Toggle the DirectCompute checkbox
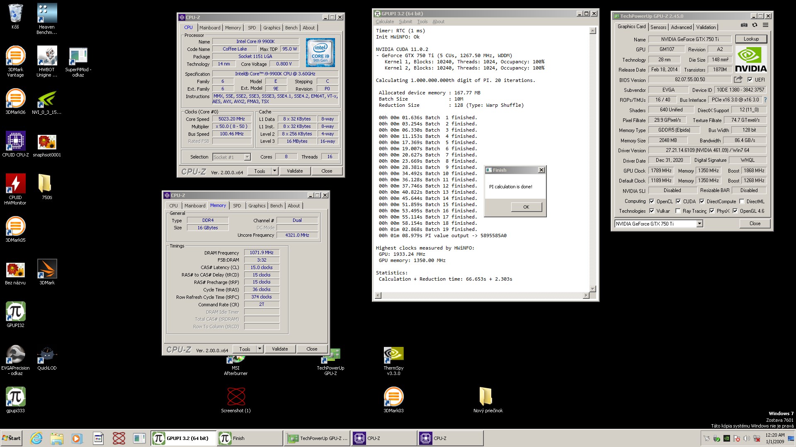 (x=702, y=202)
